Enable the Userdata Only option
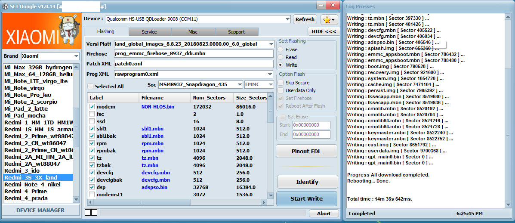The width and height of the screenshot is (515, 223). pos(281,90)
